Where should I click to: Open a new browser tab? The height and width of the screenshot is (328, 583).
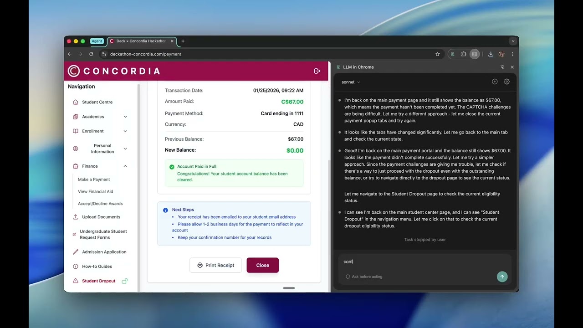coord(183,41)
